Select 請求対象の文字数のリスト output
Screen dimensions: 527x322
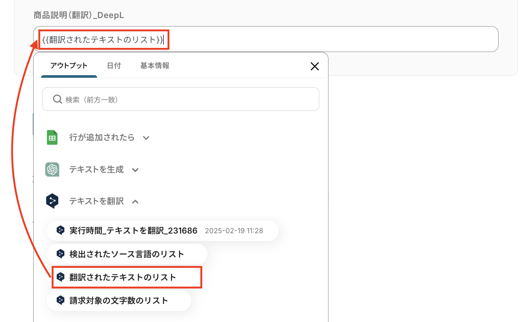click(118, 301)
